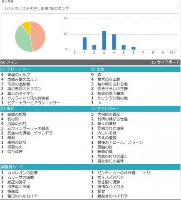Click the deck name input field
This screenshot has width=181, height=200.
tap(90, 9)
